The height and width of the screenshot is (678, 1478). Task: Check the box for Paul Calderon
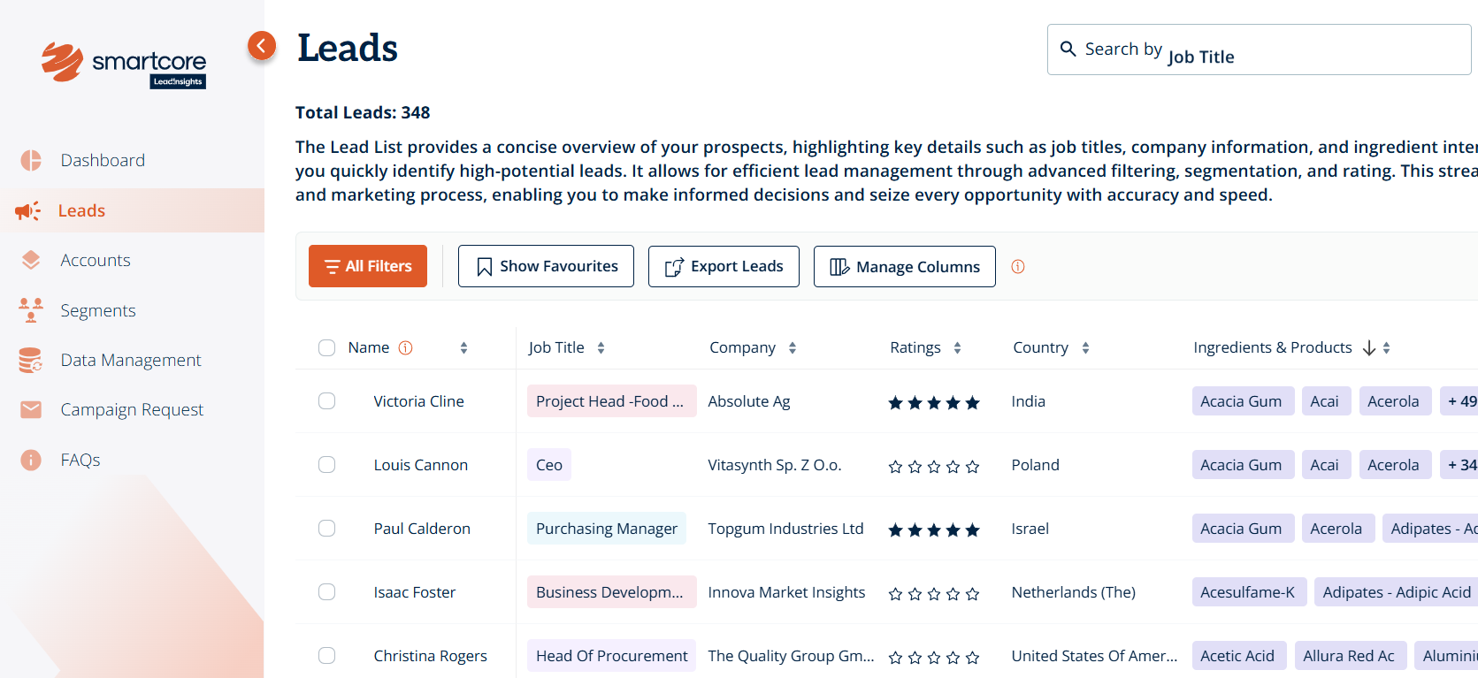coord(326,529)
